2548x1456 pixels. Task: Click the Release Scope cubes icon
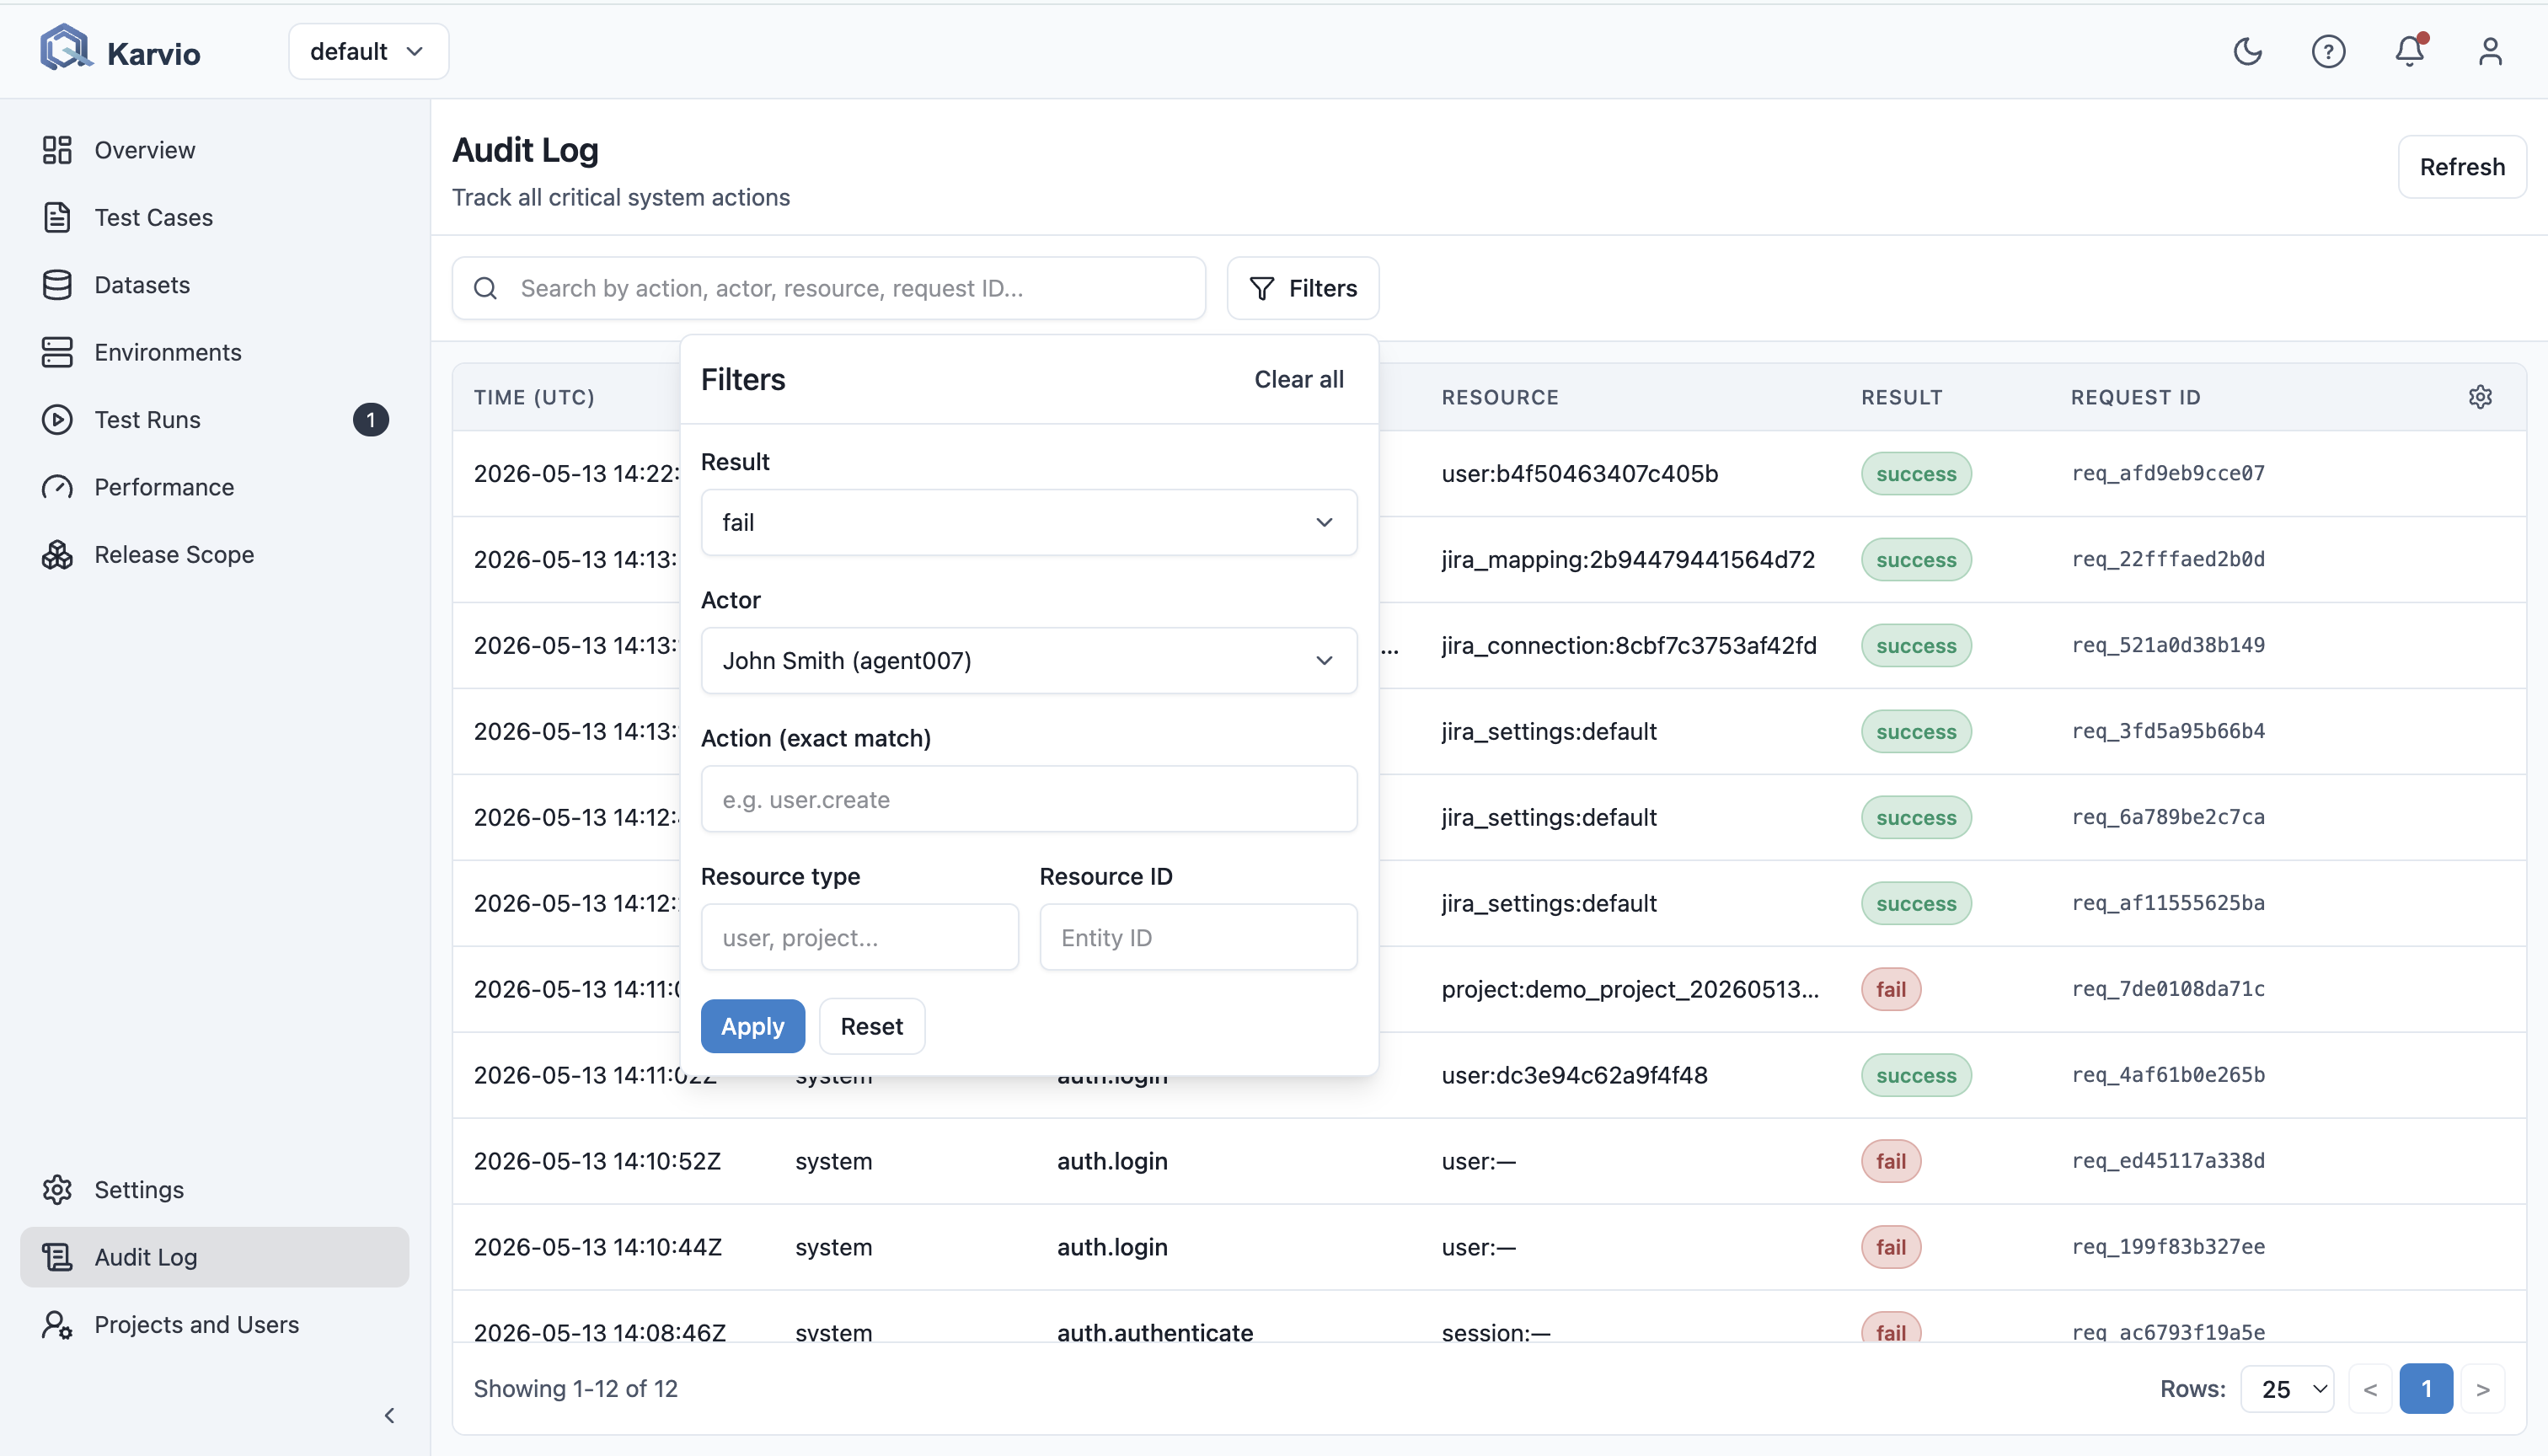click(x=57, y=555)
